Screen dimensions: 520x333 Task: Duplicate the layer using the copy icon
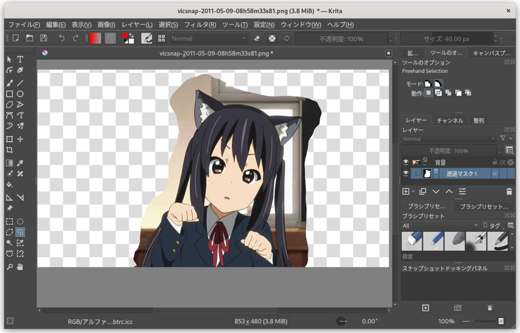pyautogui.click(x=422, y=192)
